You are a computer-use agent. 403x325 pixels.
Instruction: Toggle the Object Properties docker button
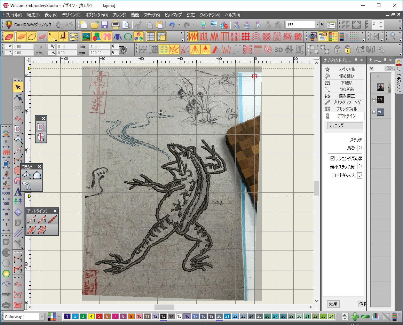coord(323,37)
